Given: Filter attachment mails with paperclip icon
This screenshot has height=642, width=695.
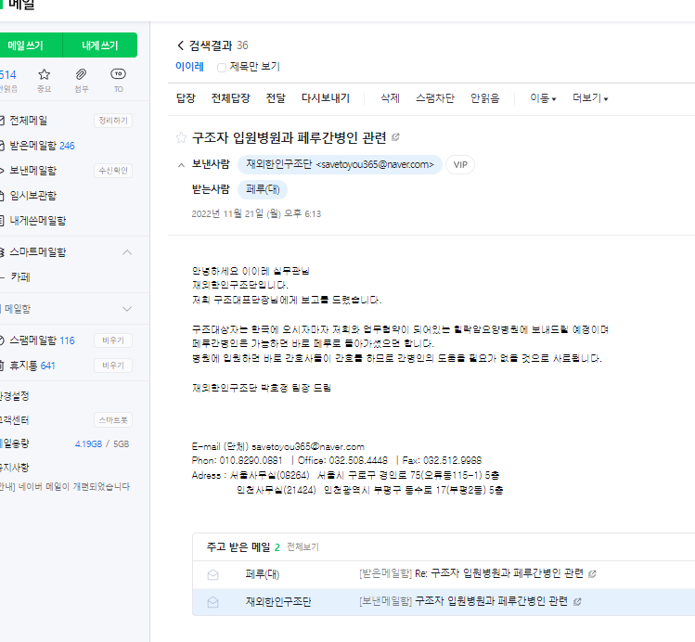Looking at the screenshot, I should point(81,74).
